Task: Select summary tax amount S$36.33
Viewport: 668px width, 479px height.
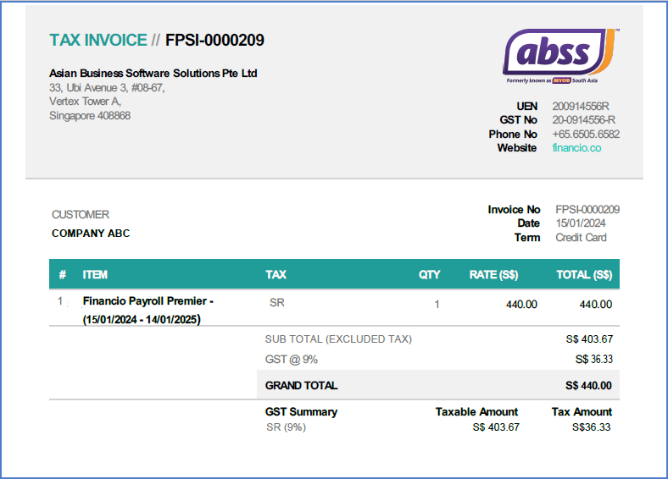Action: 592,427
